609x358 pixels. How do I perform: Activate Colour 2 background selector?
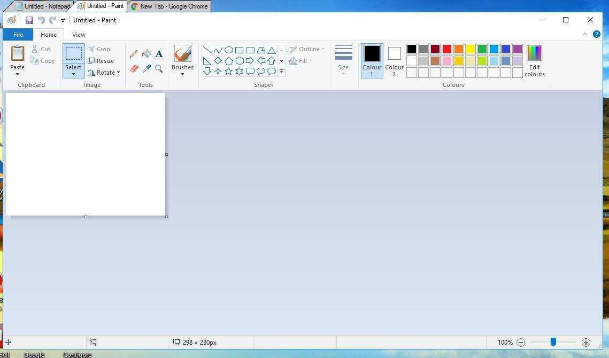[394, 60]
